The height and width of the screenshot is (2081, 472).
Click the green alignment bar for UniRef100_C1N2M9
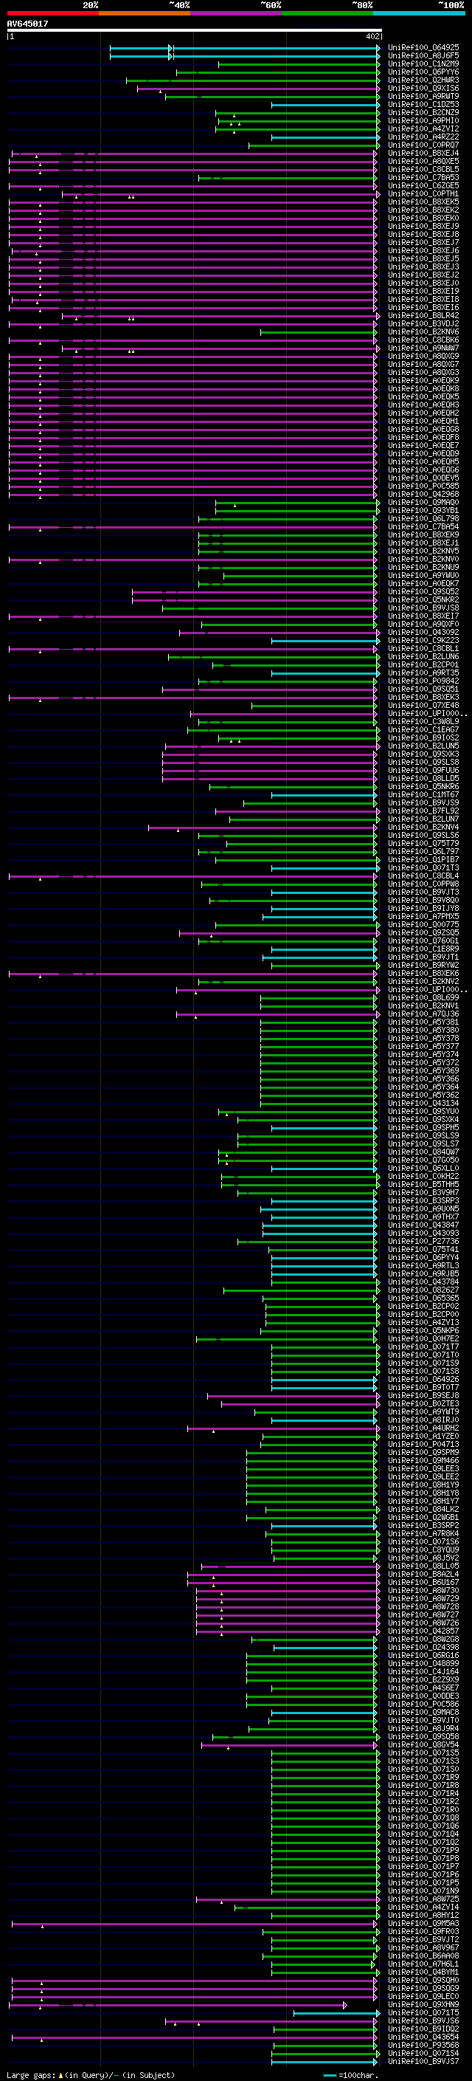(x=299, y=65)
